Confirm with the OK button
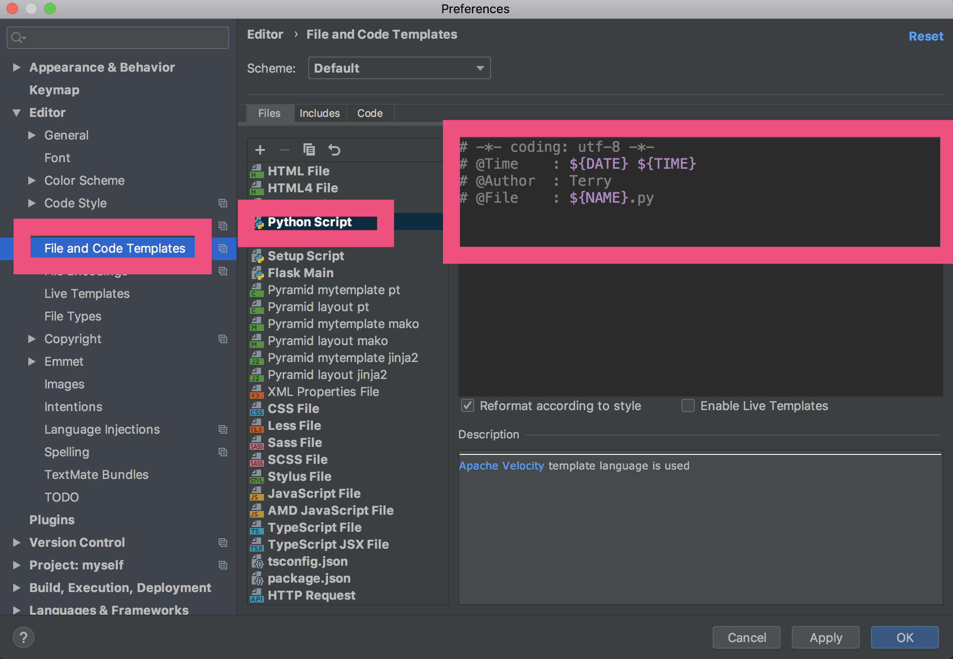Screen dimensions: 953x659 coord(905,637)
